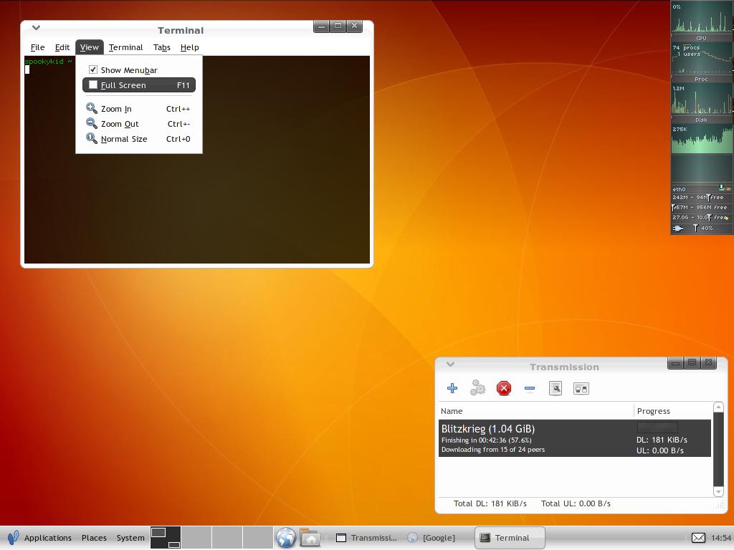Select the Blitzkrieg (1.04 GiB) torrent row
Image resolution: width=734 pixels, height=550 pixels.
(x=575, y=438)
